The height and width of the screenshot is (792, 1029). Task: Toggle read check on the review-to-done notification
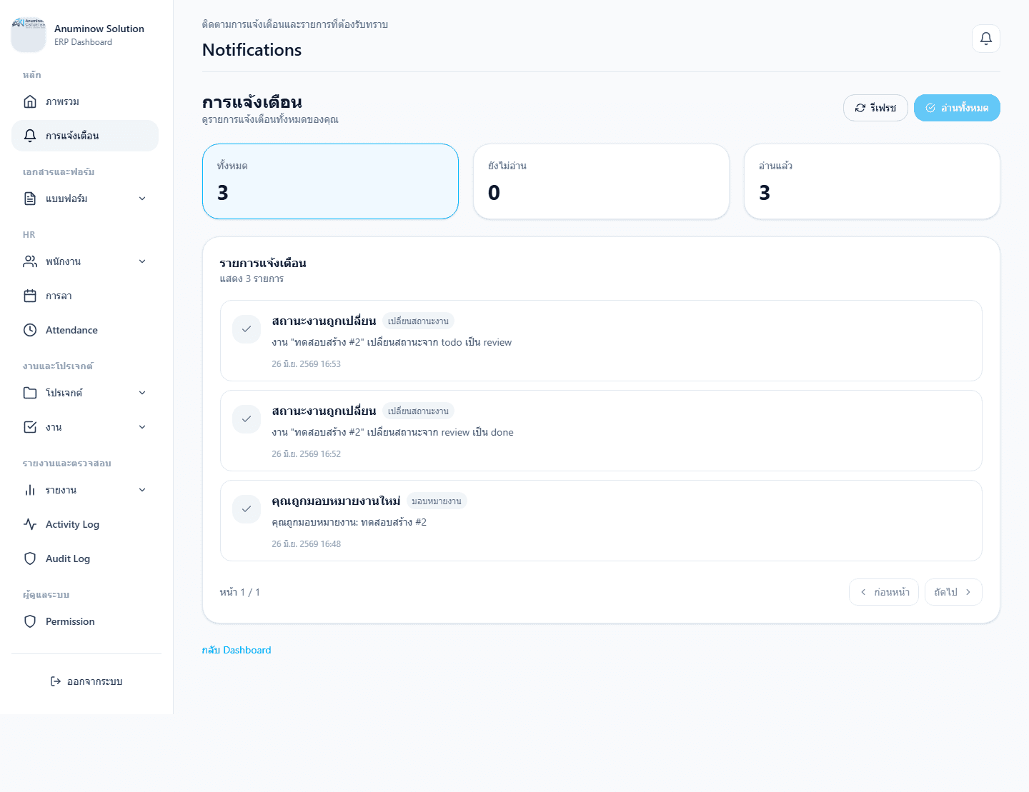pos(247,419)
